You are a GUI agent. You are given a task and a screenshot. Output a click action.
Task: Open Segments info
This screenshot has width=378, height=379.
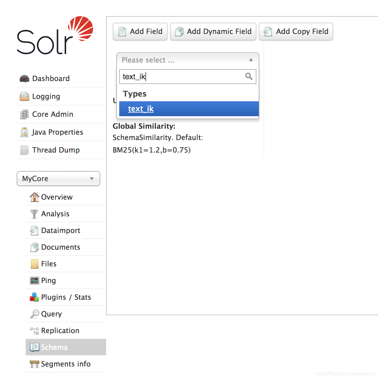tap(66, 364)
